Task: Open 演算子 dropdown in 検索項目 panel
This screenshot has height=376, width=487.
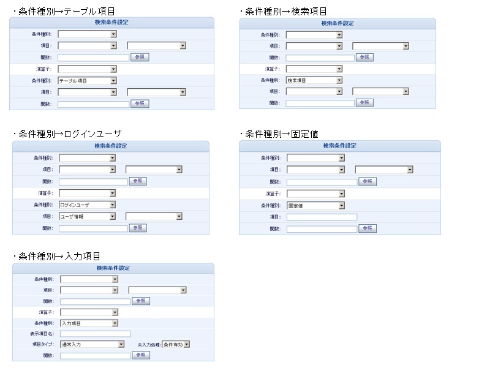Action: tap(314, 69)
